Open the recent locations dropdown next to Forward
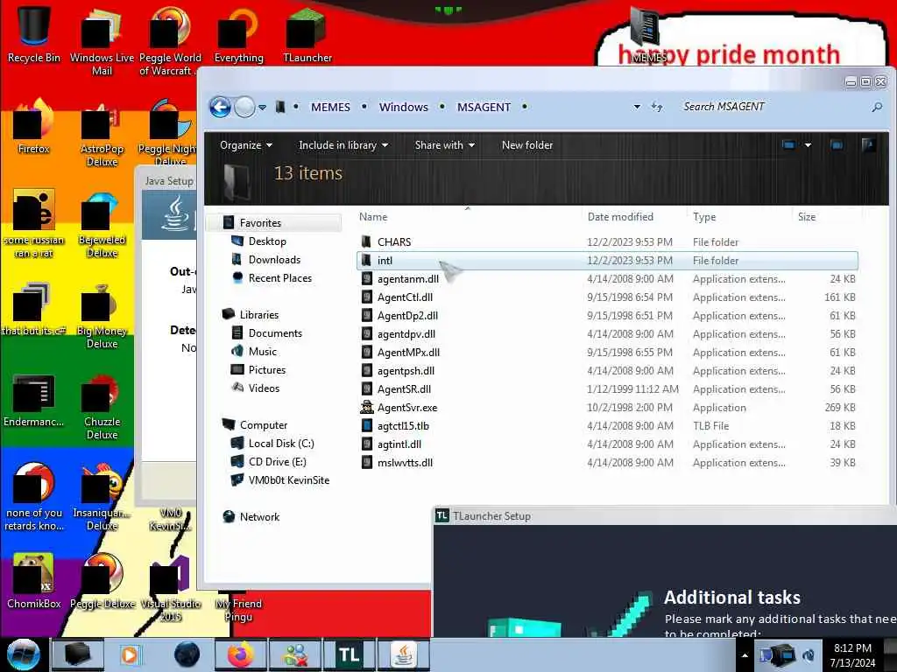This screenshot has width=897, height=672. (x=262, y=108)
